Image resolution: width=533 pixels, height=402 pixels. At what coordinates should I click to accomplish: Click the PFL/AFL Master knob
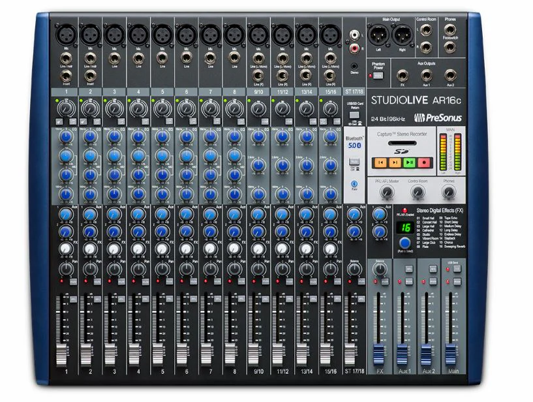click(386, 192)
